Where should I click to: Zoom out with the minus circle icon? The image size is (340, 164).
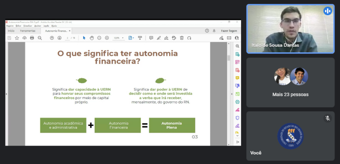pos(99,38)
